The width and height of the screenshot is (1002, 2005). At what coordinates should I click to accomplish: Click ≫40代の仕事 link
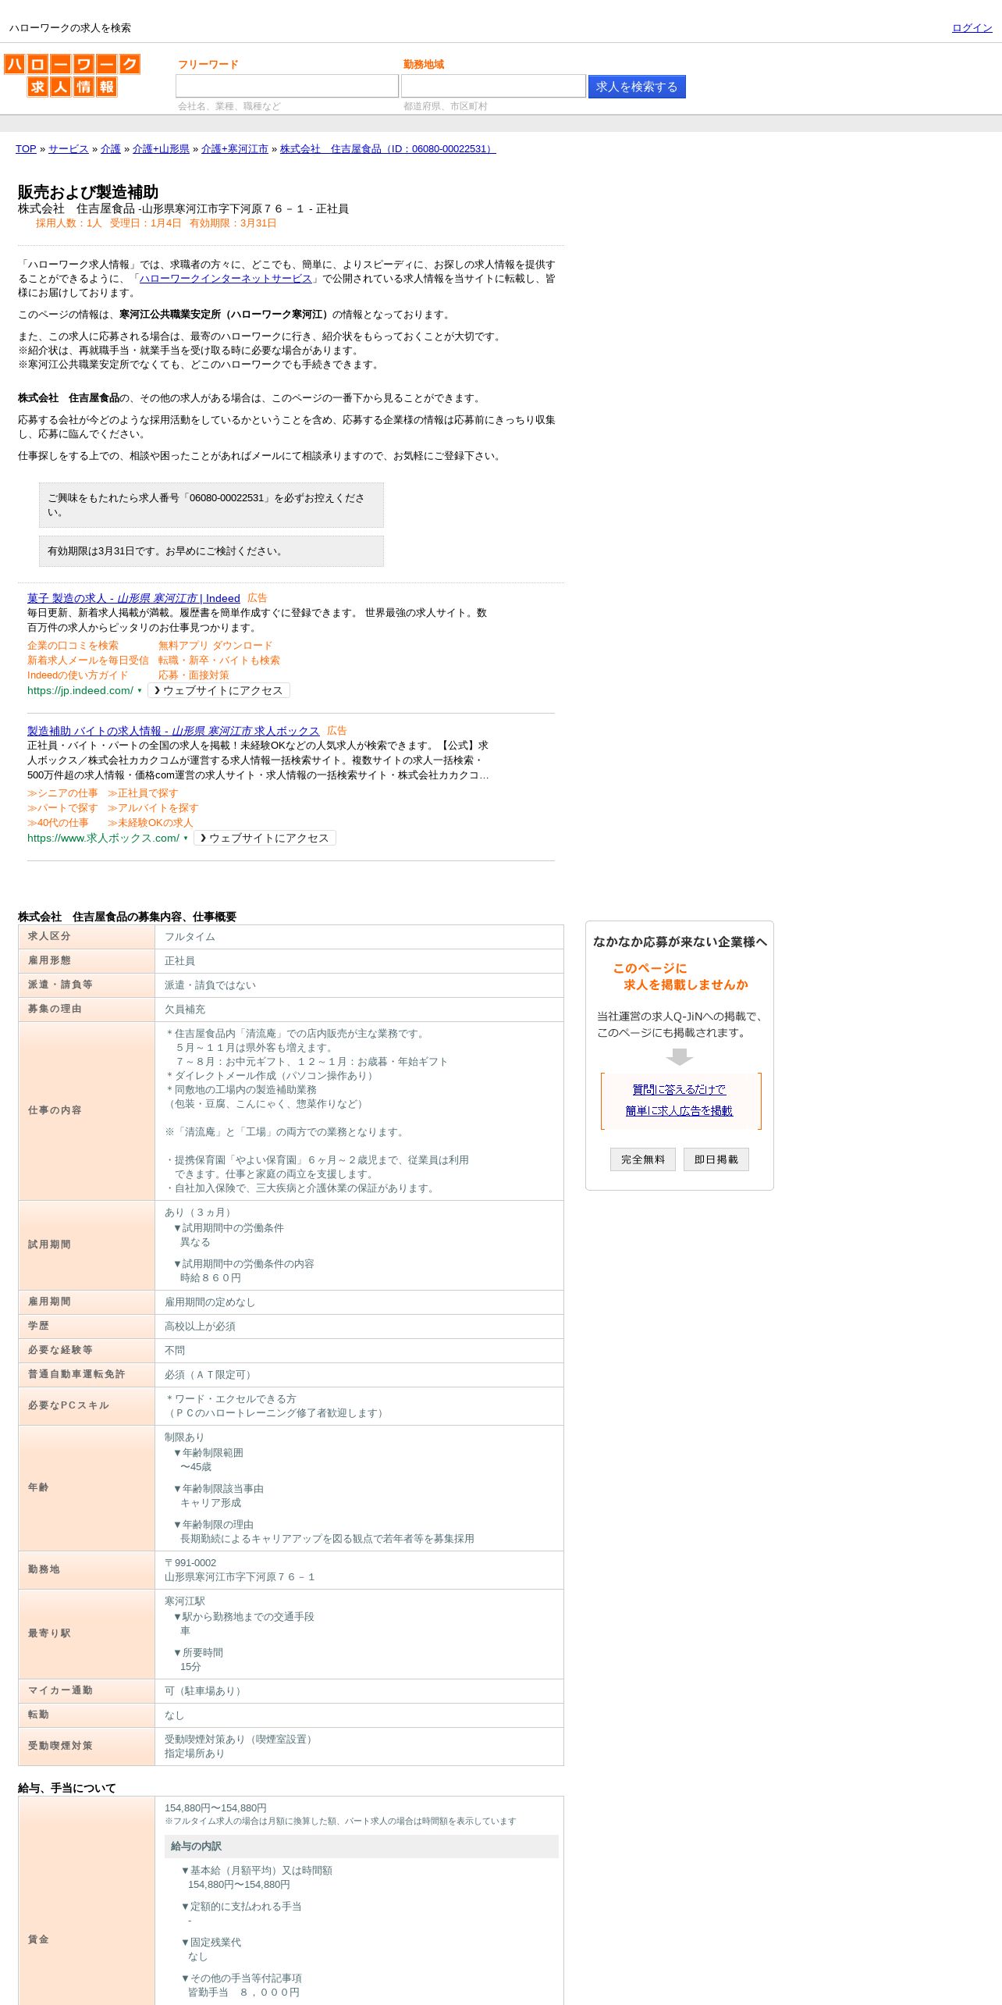[58, 823]
